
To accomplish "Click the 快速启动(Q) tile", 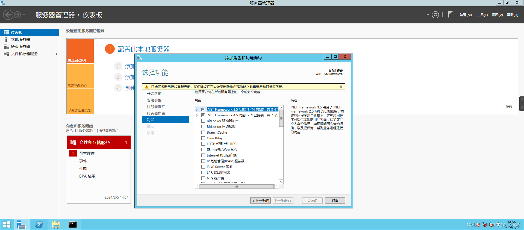I will [x=80, y=51].
